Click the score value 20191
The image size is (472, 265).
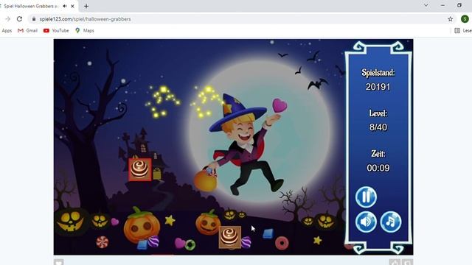tap(378, 87)
